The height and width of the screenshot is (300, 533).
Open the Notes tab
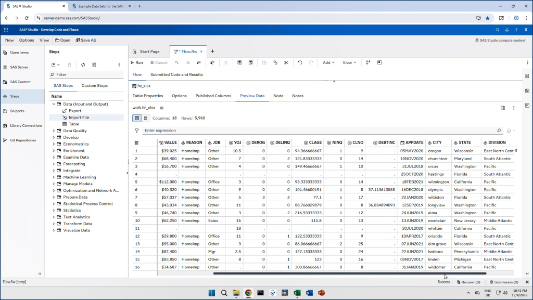pos(298,96)
